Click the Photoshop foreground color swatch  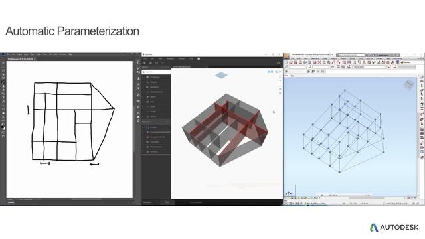(x=3, y=127)
